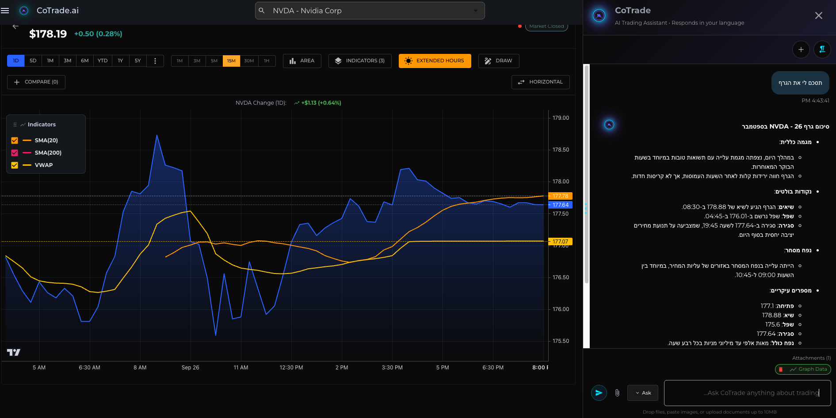The width and height of the screenshot is (836, 418).
Task: Go back with the arrow icon
Action: (15, 27)
